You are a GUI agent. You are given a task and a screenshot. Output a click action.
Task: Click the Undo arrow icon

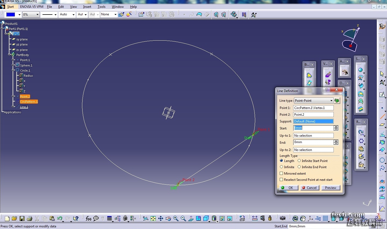pos(60,219)
